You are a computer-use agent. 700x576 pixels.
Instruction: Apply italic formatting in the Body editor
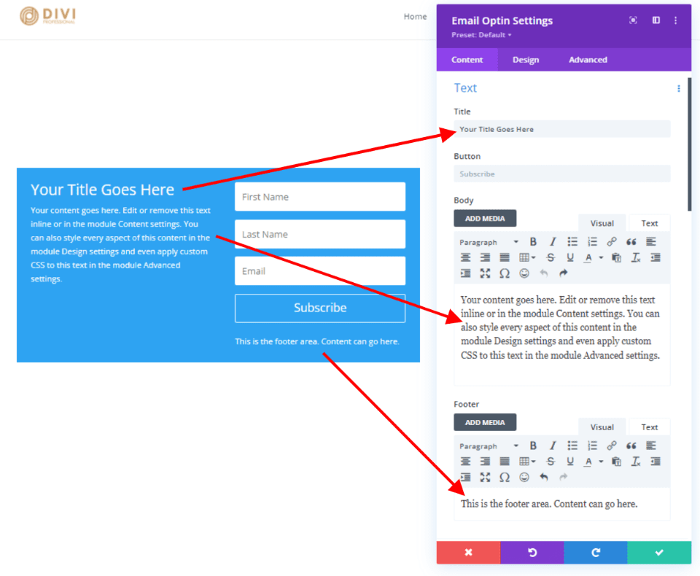[553, 241]
